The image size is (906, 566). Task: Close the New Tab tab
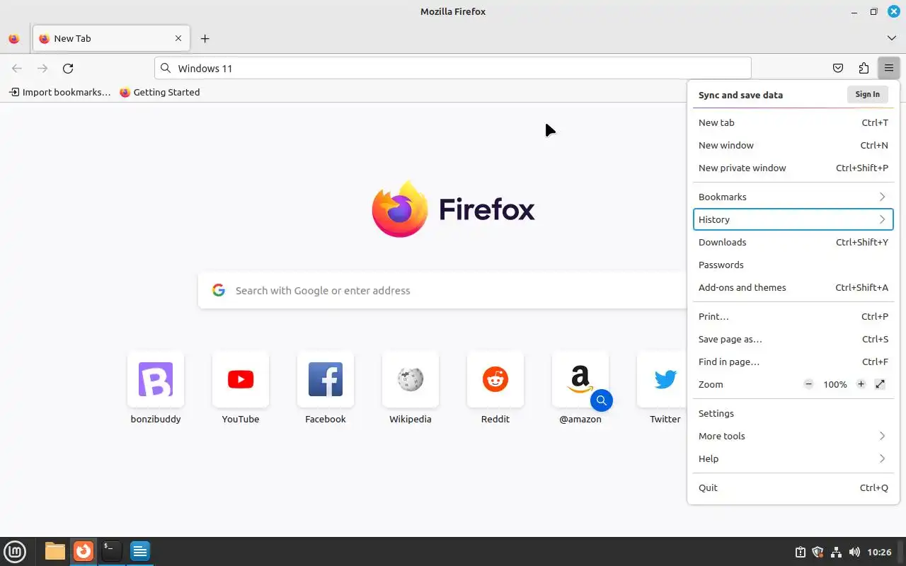[x=178, y=39]
